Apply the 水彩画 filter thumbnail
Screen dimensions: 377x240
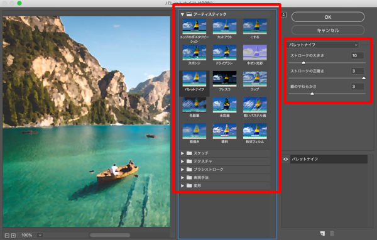coord(224,105)
